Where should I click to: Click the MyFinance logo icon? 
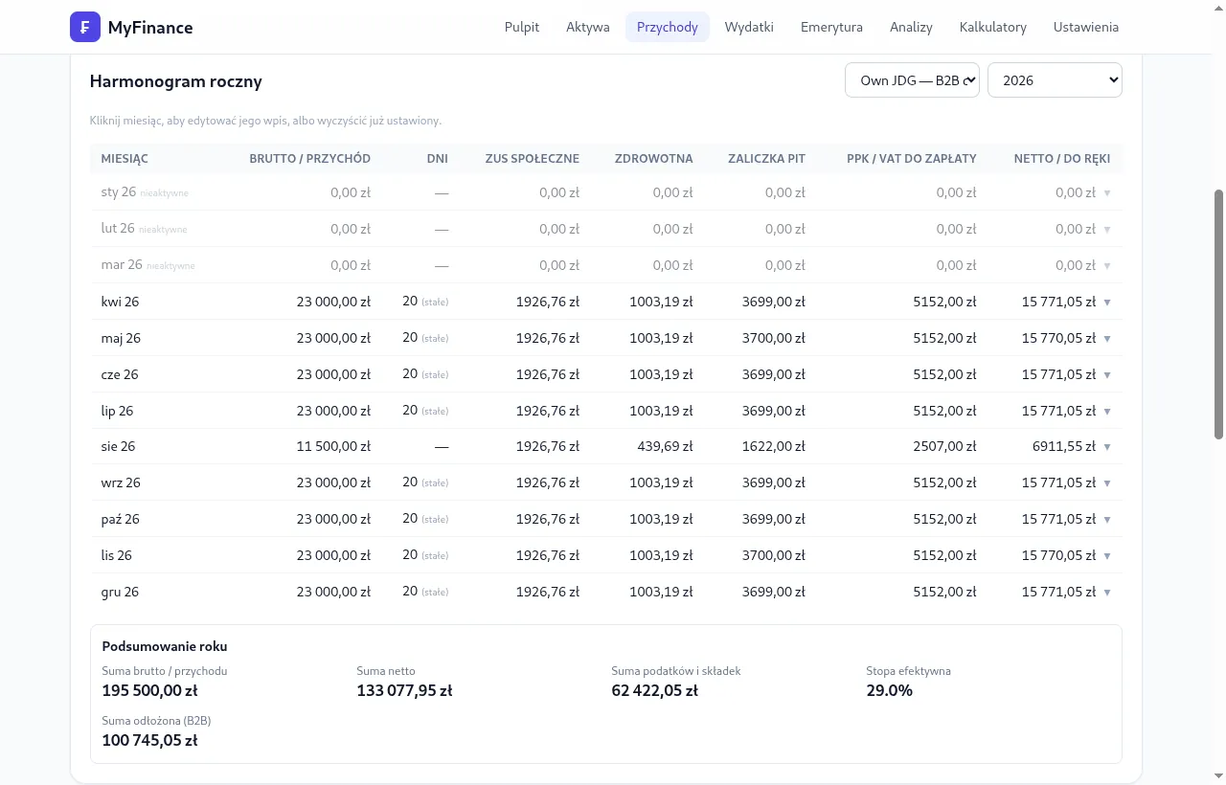click(x=85, y=27)
